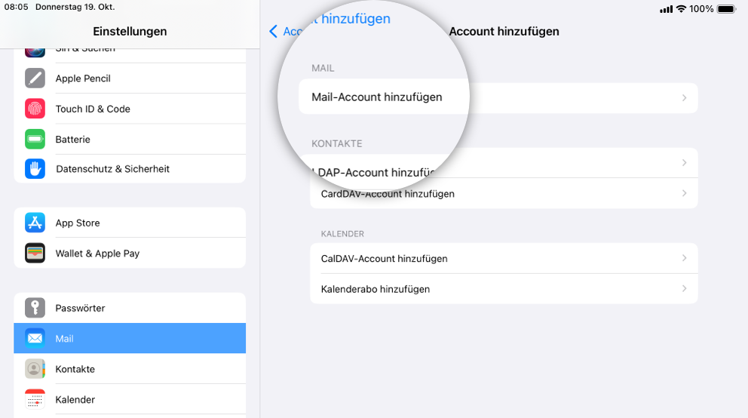Image resolution: width=748 pixels, height=418 pixels.
Task: Choose Mail-Account hinzufügen
Action: click(x=498, y=97)
